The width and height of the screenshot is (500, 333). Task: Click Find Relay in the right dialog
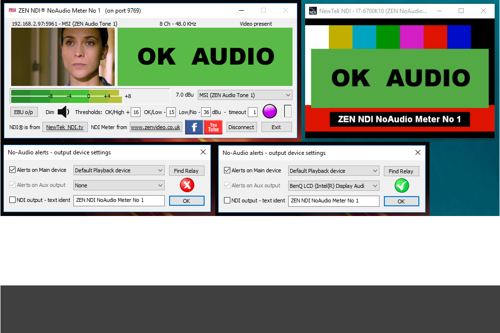click(401, 171)
